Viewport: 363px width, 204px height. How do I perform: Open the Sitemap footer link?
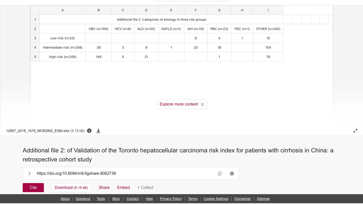tap(263, 199)
